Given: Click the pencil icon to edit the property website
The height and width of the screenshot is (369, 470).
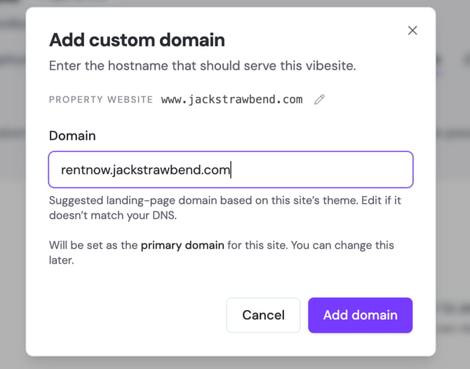Looking at the screenshot, I should (x=319, y=99).
